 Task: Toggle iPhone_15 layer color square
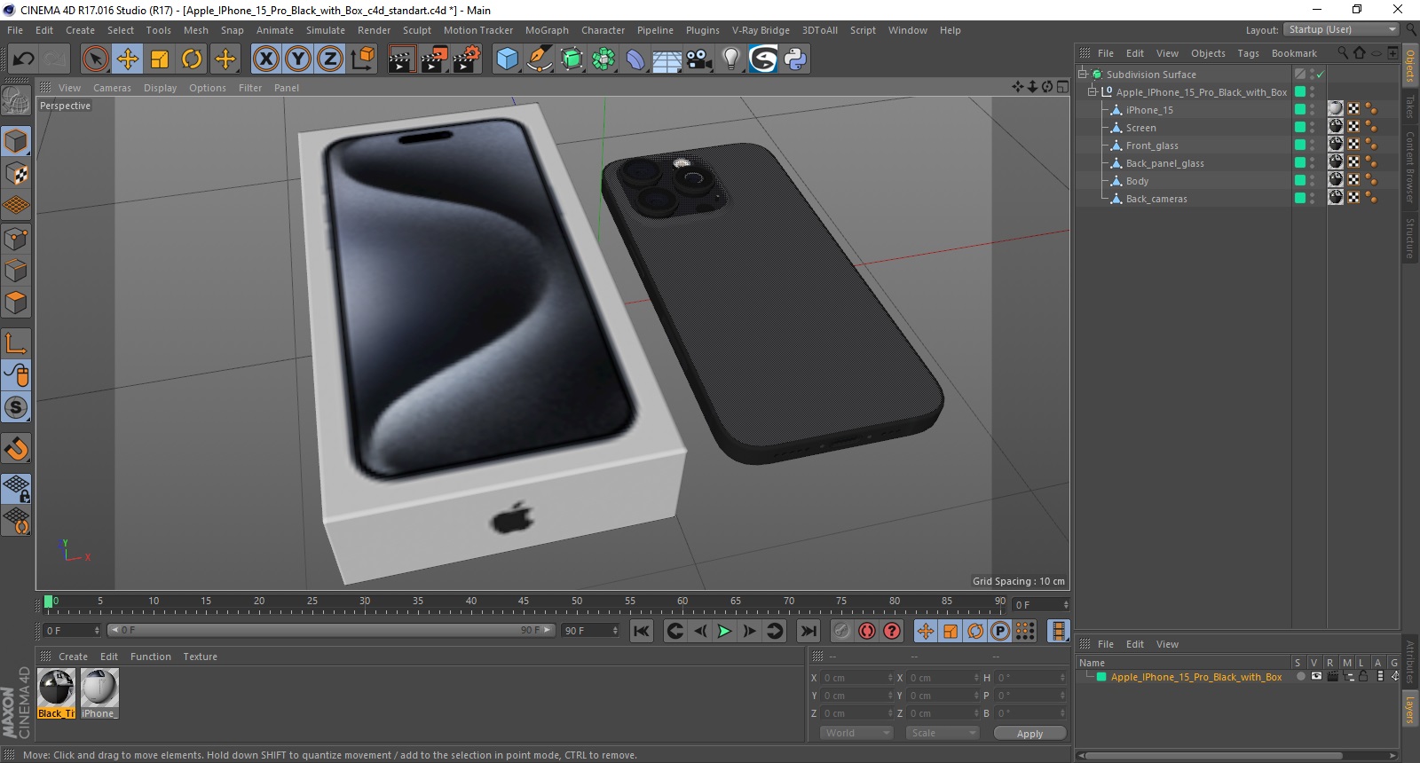tap(1300, 109)
